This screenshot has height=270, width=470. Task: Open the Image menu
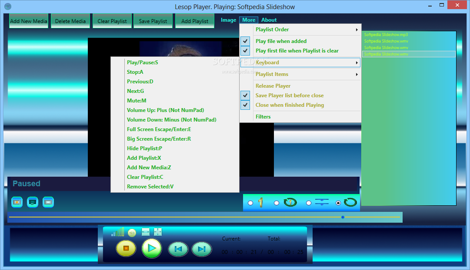228,20
